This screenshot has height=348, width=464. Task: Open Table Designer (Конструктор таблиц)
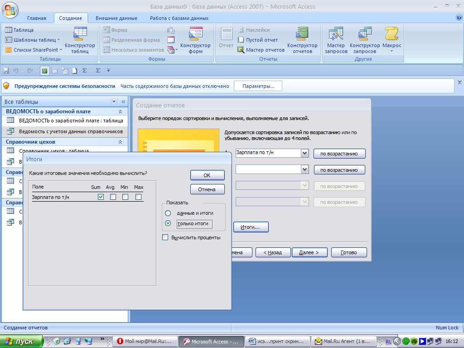(x=80, y=40)
